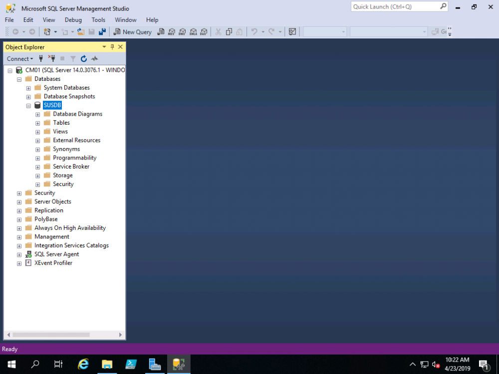This screenshot has width=499, height=374.
Task: Select the External Resources folder
Action: [x=76, y=140]
